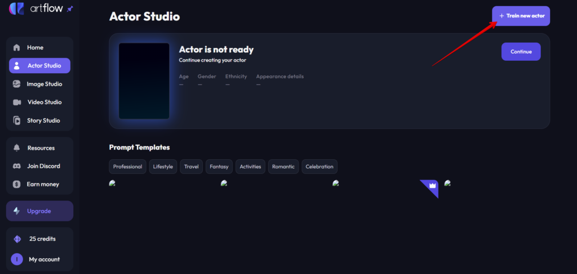This screenshot has width=577, height=274.
Task: Click Train new actor button
Action: [521, 16]
